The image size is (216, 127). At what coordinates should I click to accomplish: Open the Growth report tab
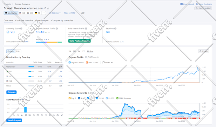click(x=42, y=21)
